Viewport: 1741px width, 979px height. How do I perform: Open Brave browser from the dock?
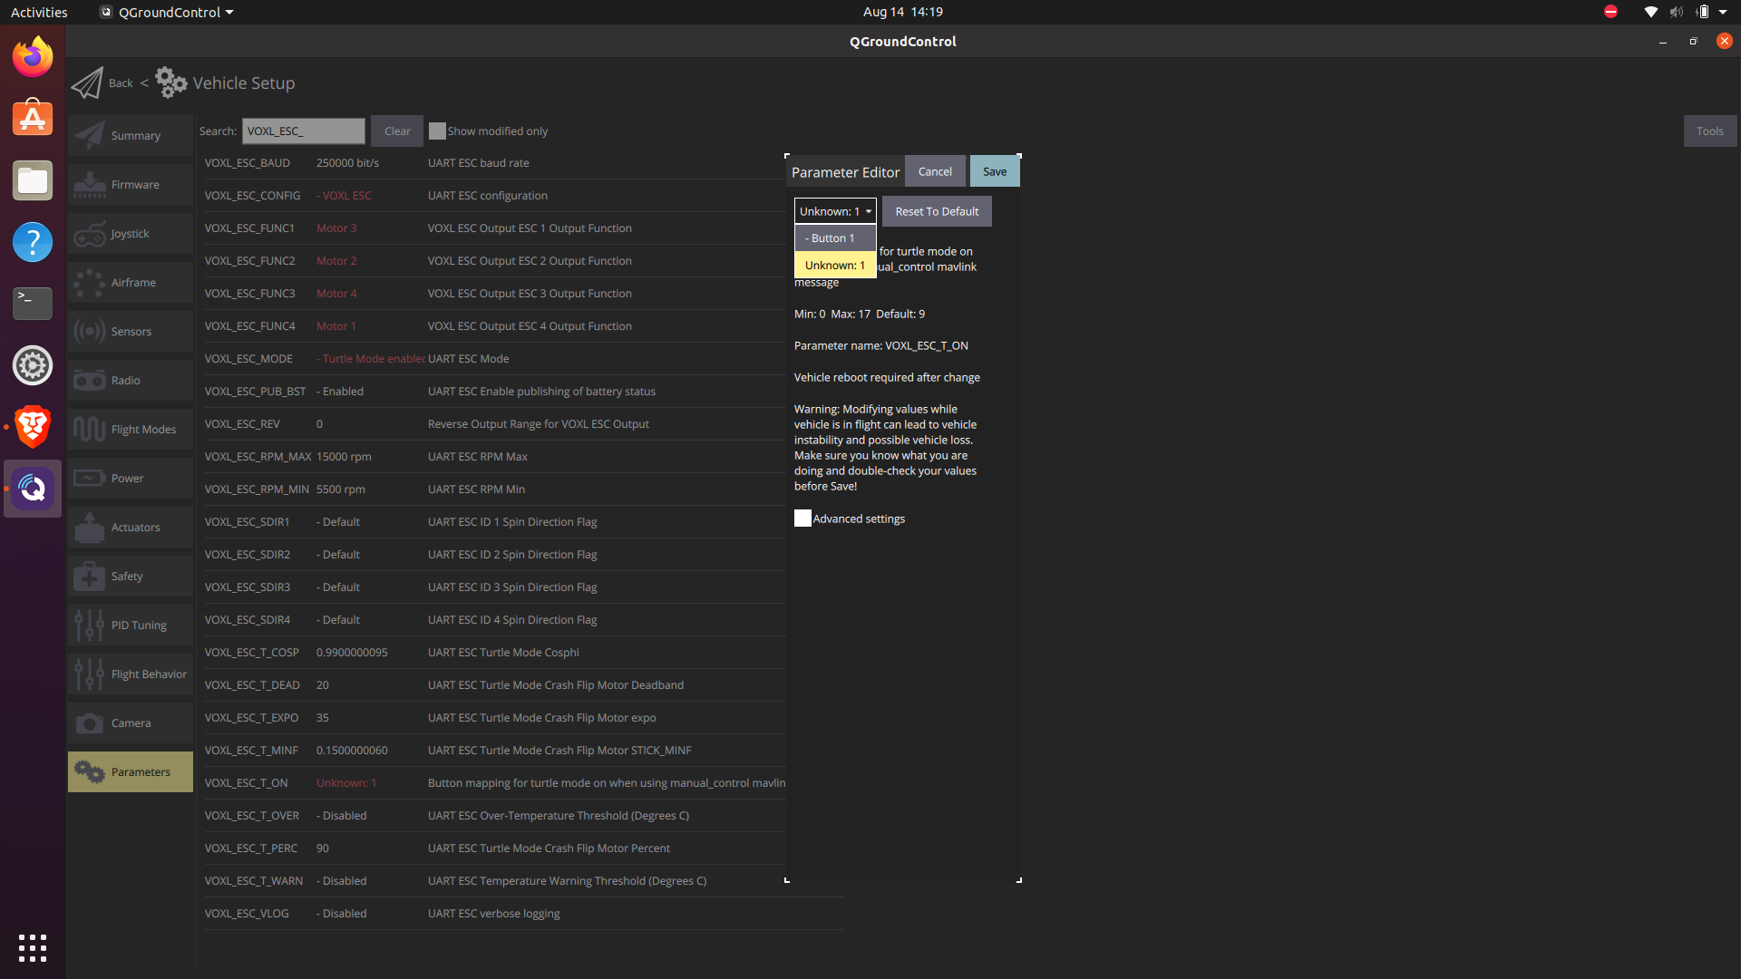click(33, 427)
